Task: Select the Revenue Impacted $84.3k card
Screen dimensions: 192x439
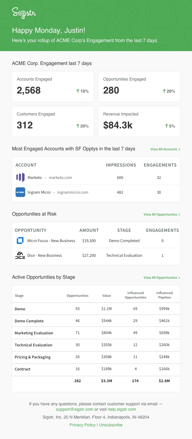Action: [x=139, y=121]
